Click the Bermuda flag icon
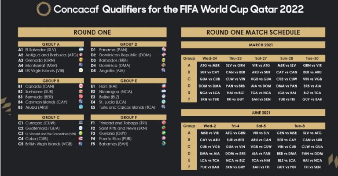The height and width of the screenshot is (176, 338). click(81, 96)
